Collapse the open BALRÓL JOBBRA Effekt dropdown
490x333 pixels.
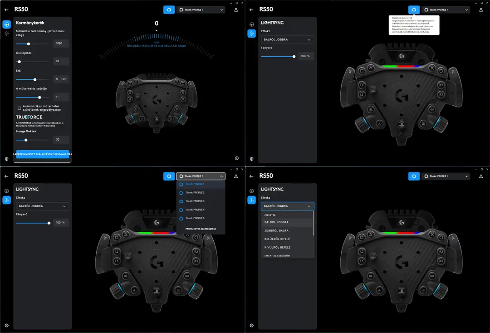pyautogui.click(x=288, y=206)
